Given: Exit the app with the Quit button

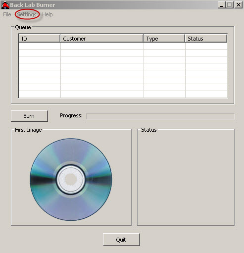Looking at the screenshot, I should [121, 240].
